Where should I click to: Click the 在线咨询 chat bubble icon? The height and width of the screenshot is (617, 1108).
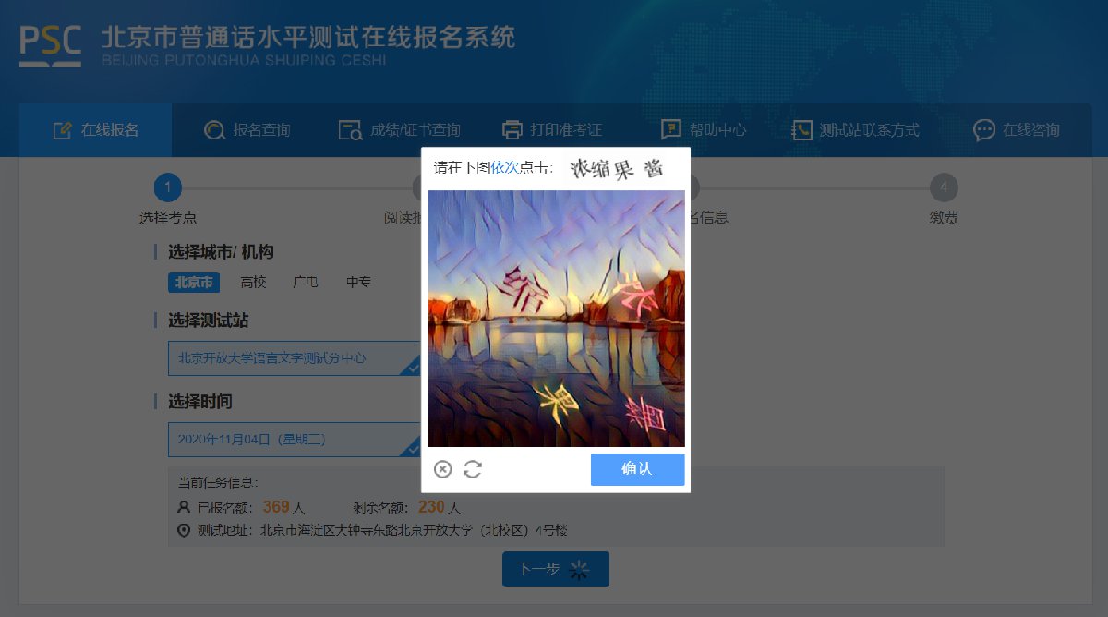point(984,130)
